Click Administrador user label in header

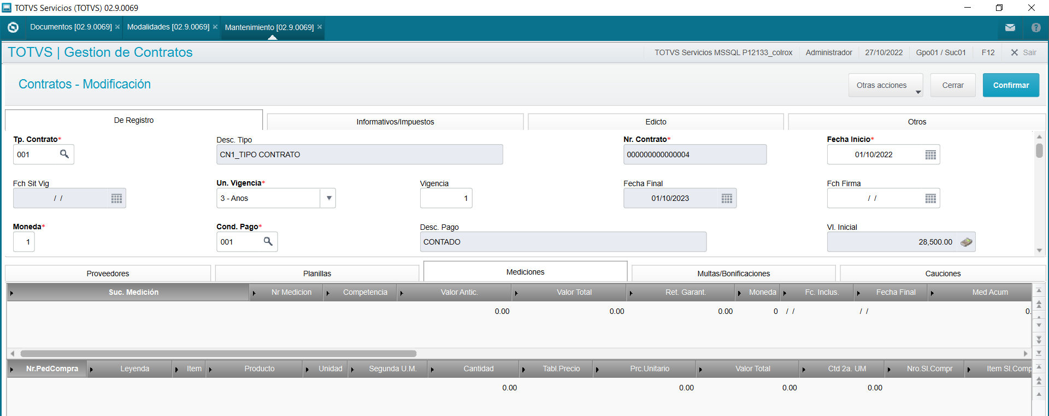[829, 52]
